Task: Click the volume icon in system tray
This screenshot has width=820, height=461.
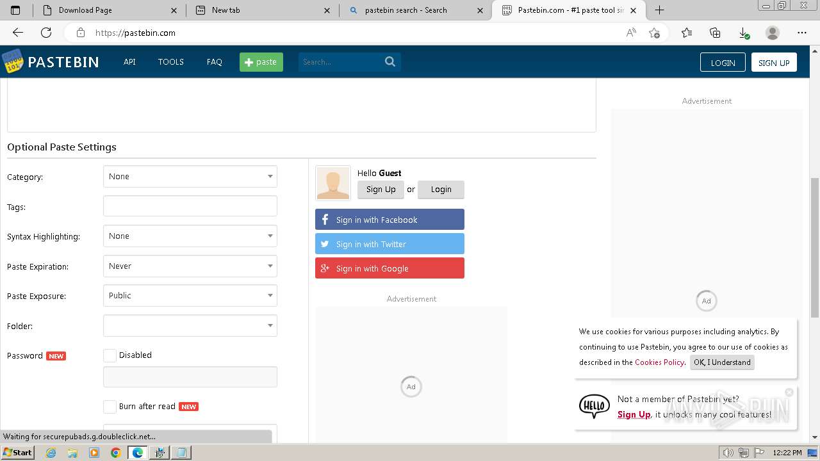Action: [x=728, y=453]
